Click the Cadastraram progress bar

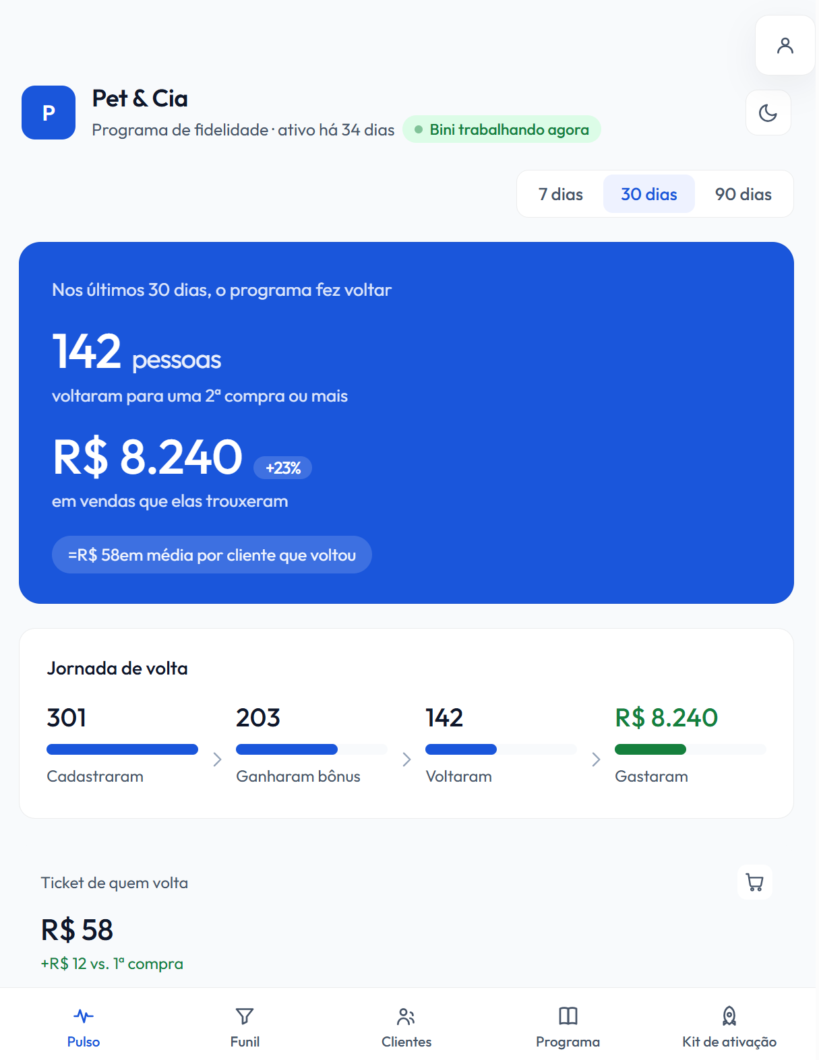point(122,749)
